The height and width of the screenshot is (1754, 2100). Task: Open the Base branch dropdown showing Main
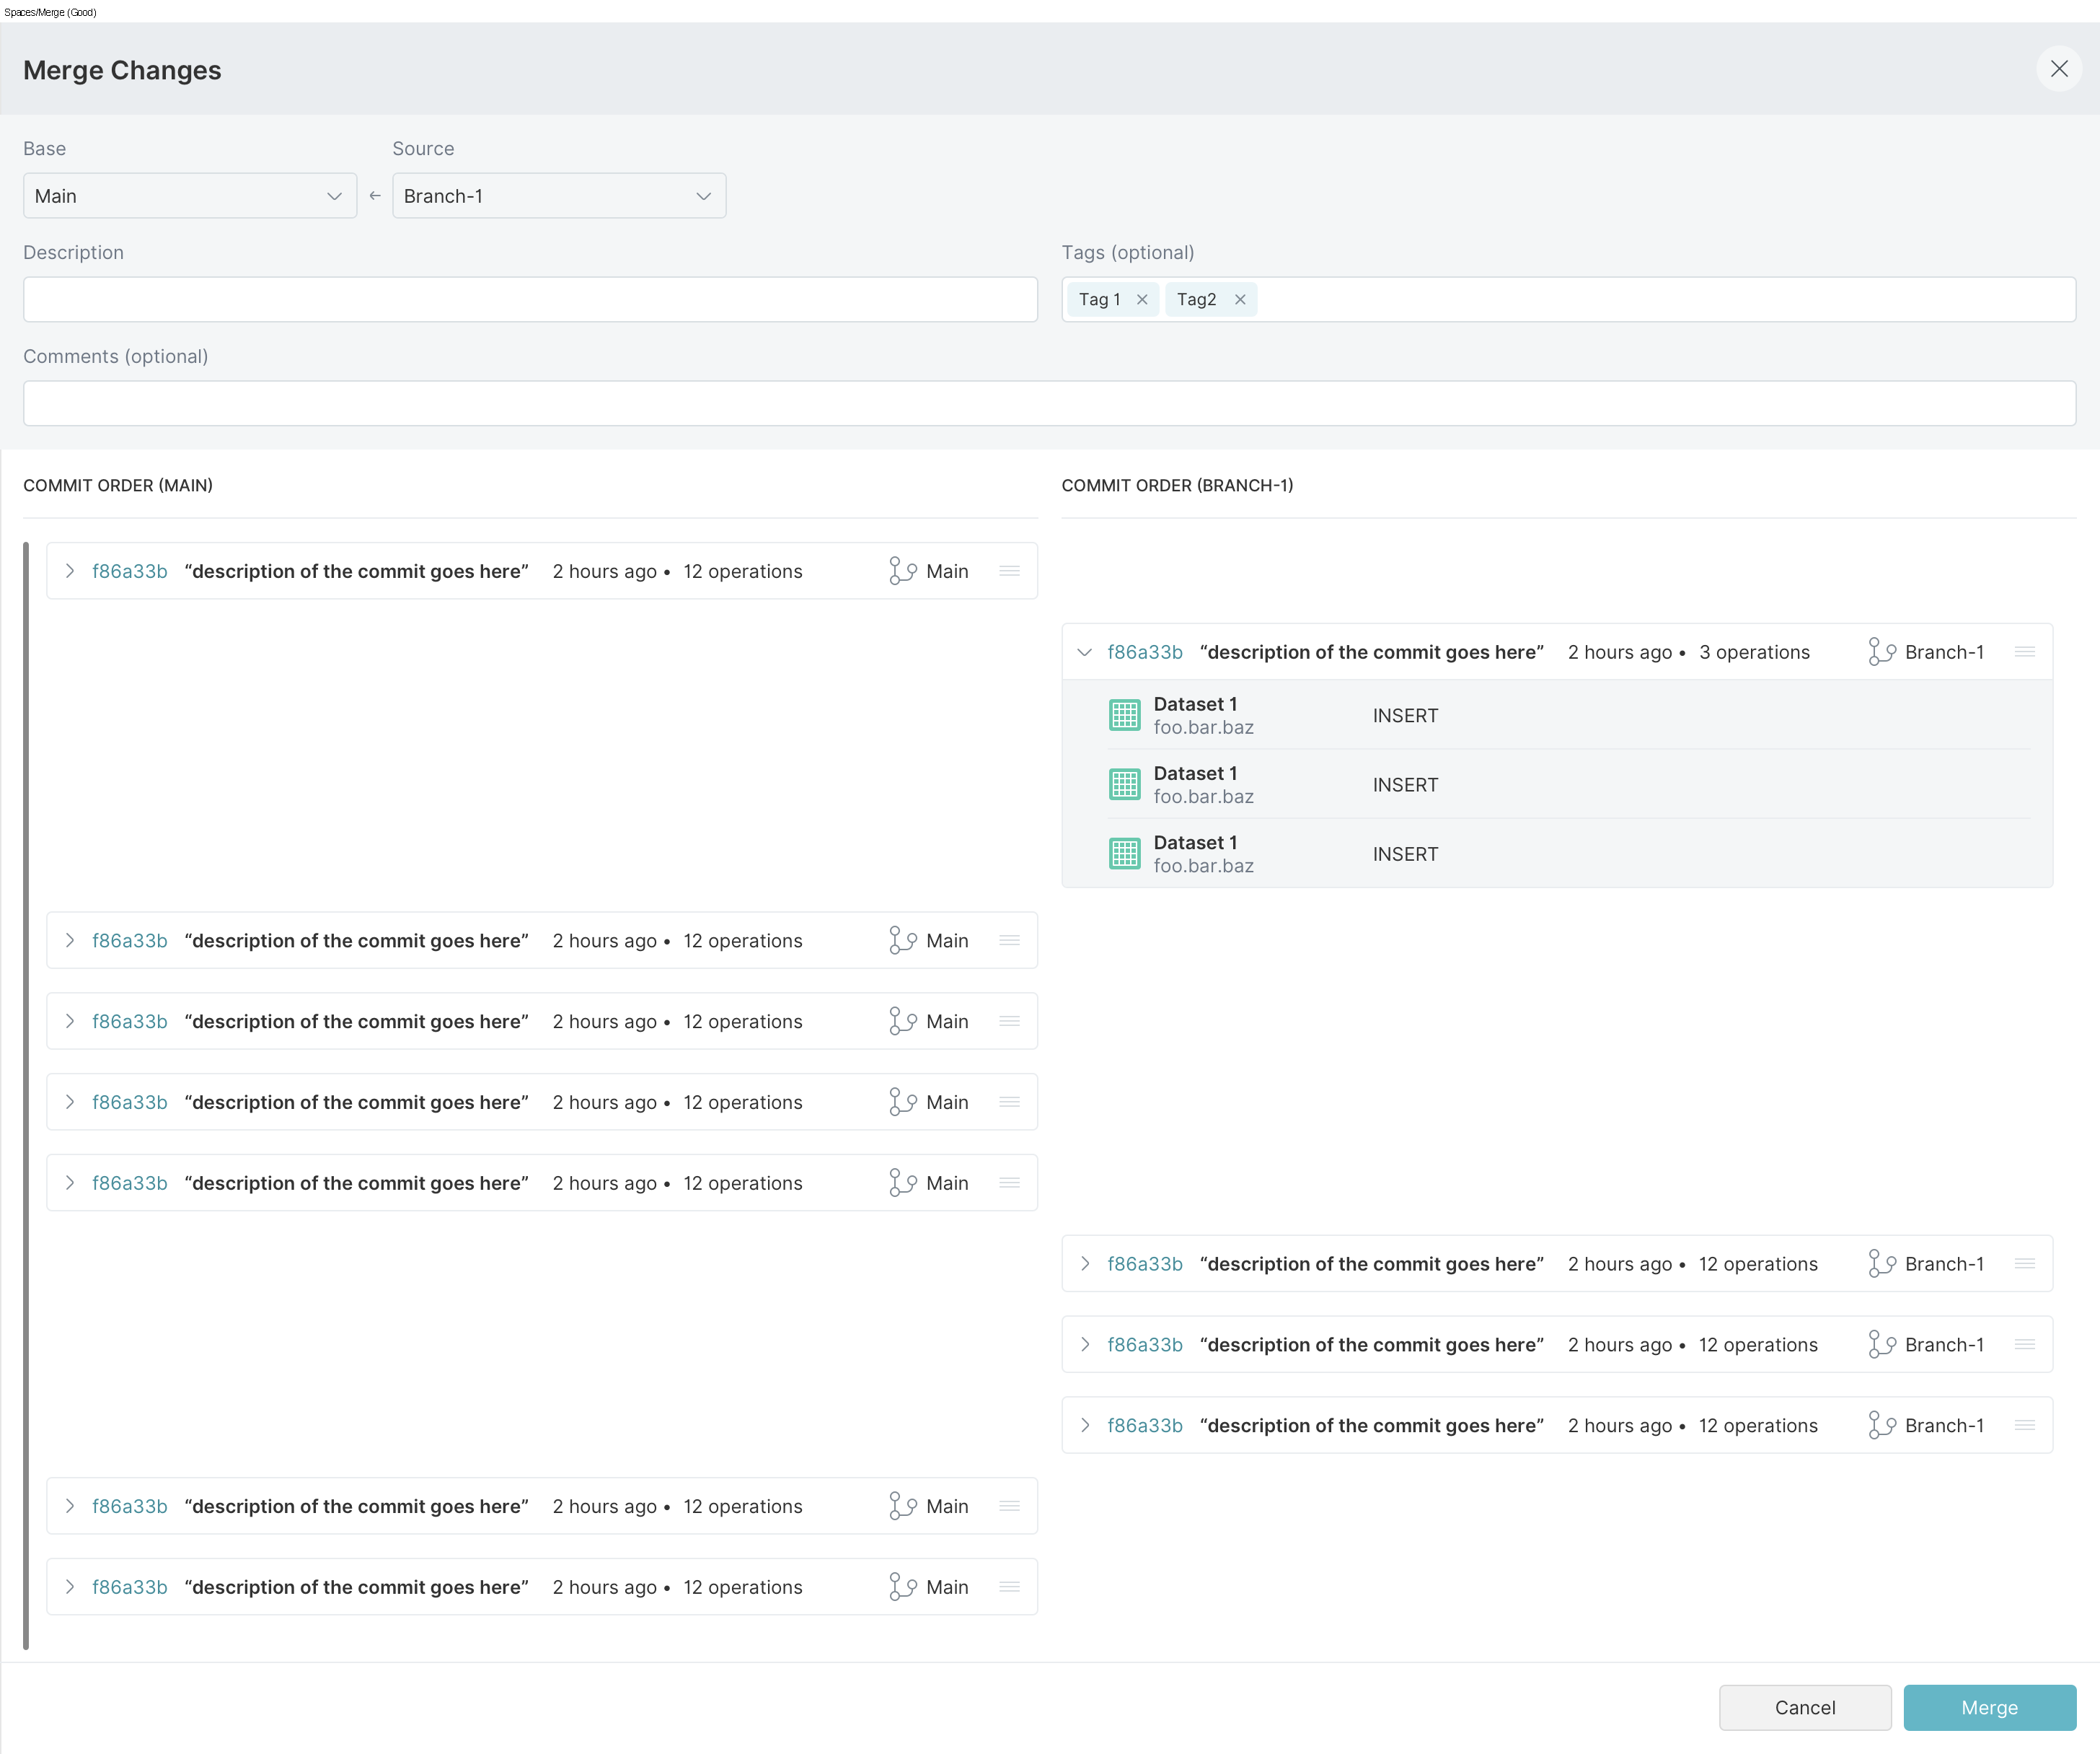coord(190,196)
